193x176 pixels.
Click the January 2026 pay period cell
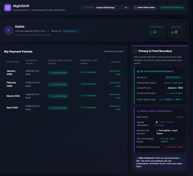click(11, 72)
